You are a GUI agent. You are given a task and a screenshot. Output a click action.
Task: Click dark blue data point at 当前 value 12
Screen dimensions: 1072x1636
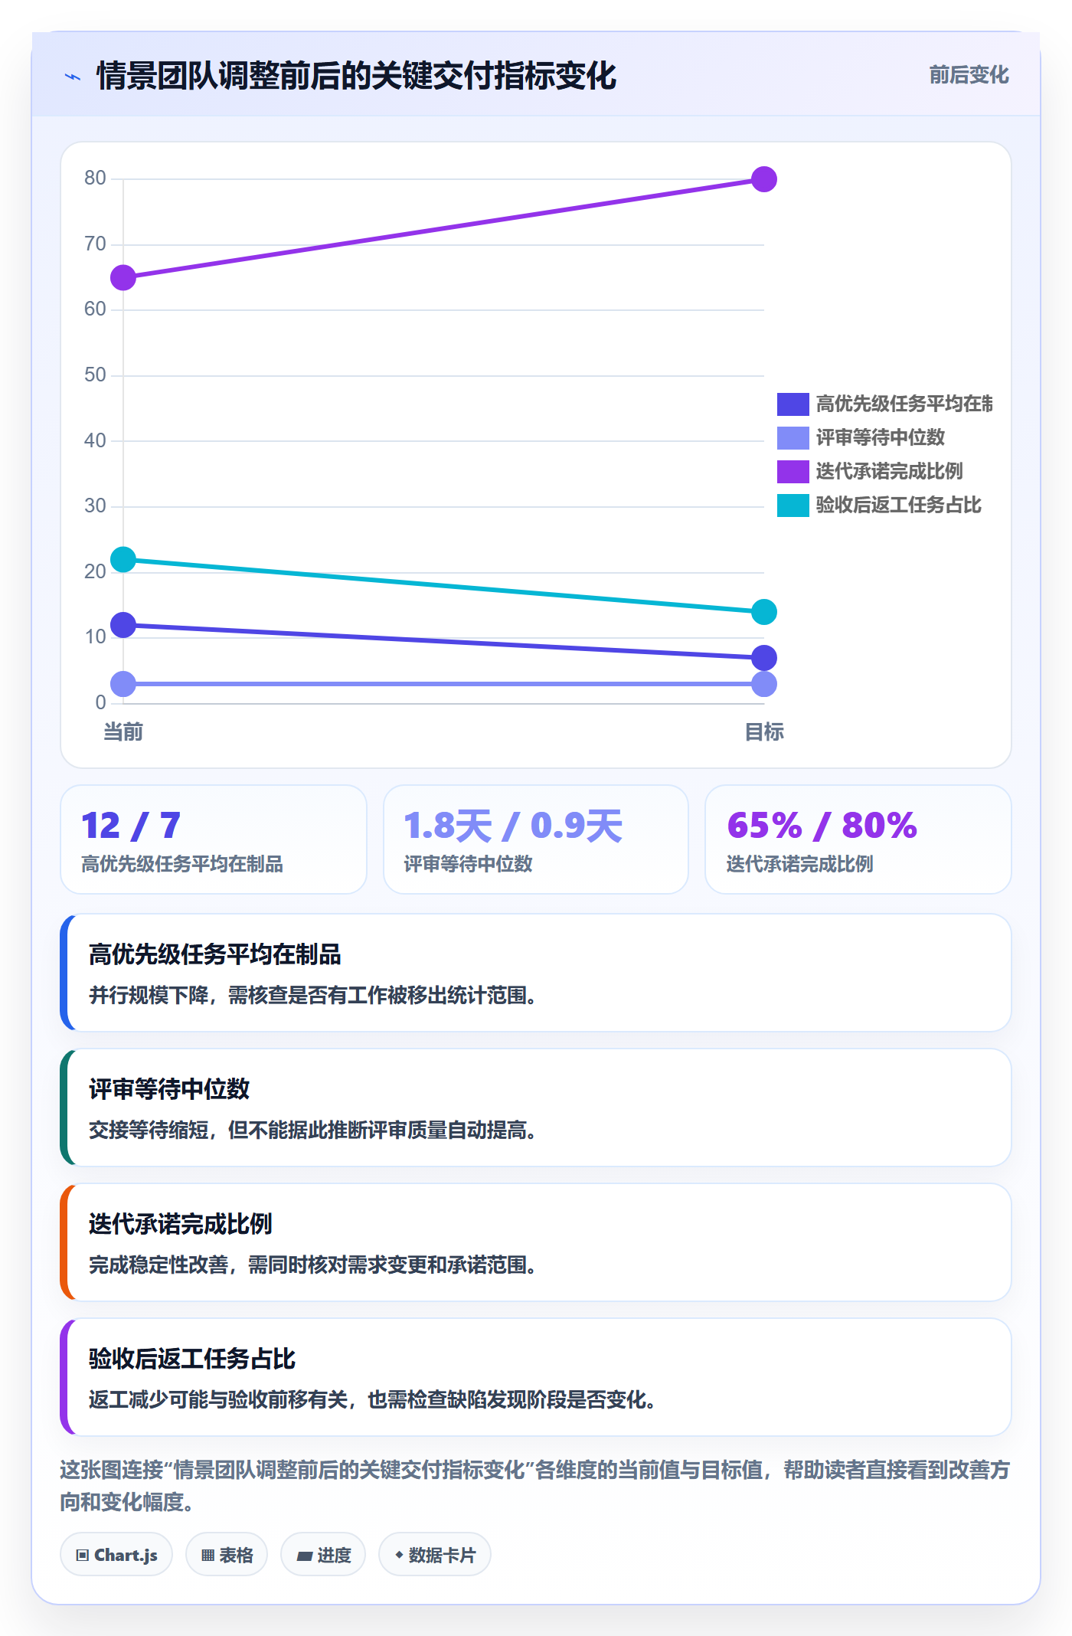click(123, 625)
